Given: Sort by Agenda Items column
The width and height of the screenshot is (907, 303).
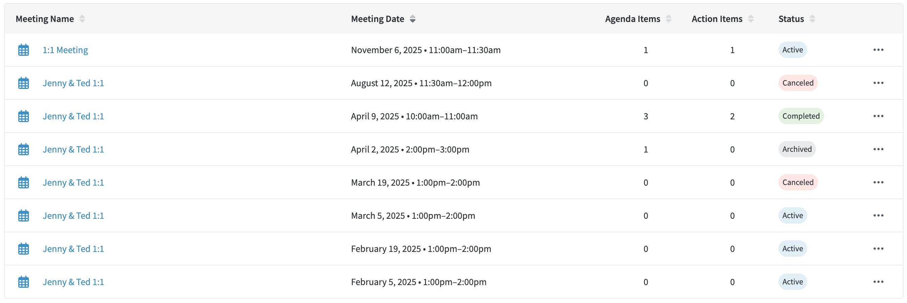Looking at the screenshot, I should coord(668,19).
